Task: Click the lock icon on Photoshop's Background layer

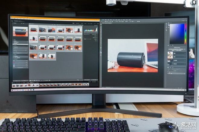Action: (x=185, y=73)
